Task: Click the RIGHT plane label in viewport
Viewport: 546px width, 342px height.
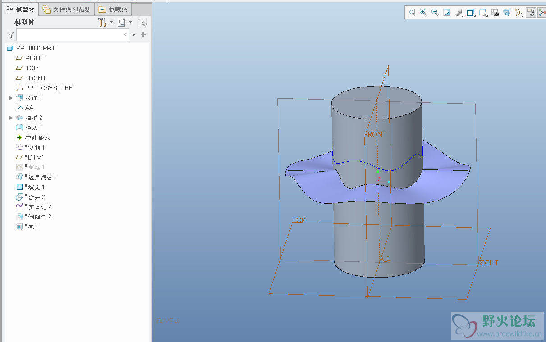Action: (x=488, y=263)
